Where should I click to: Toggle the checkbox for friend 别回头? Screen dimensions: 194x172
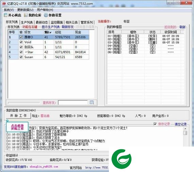21,47
